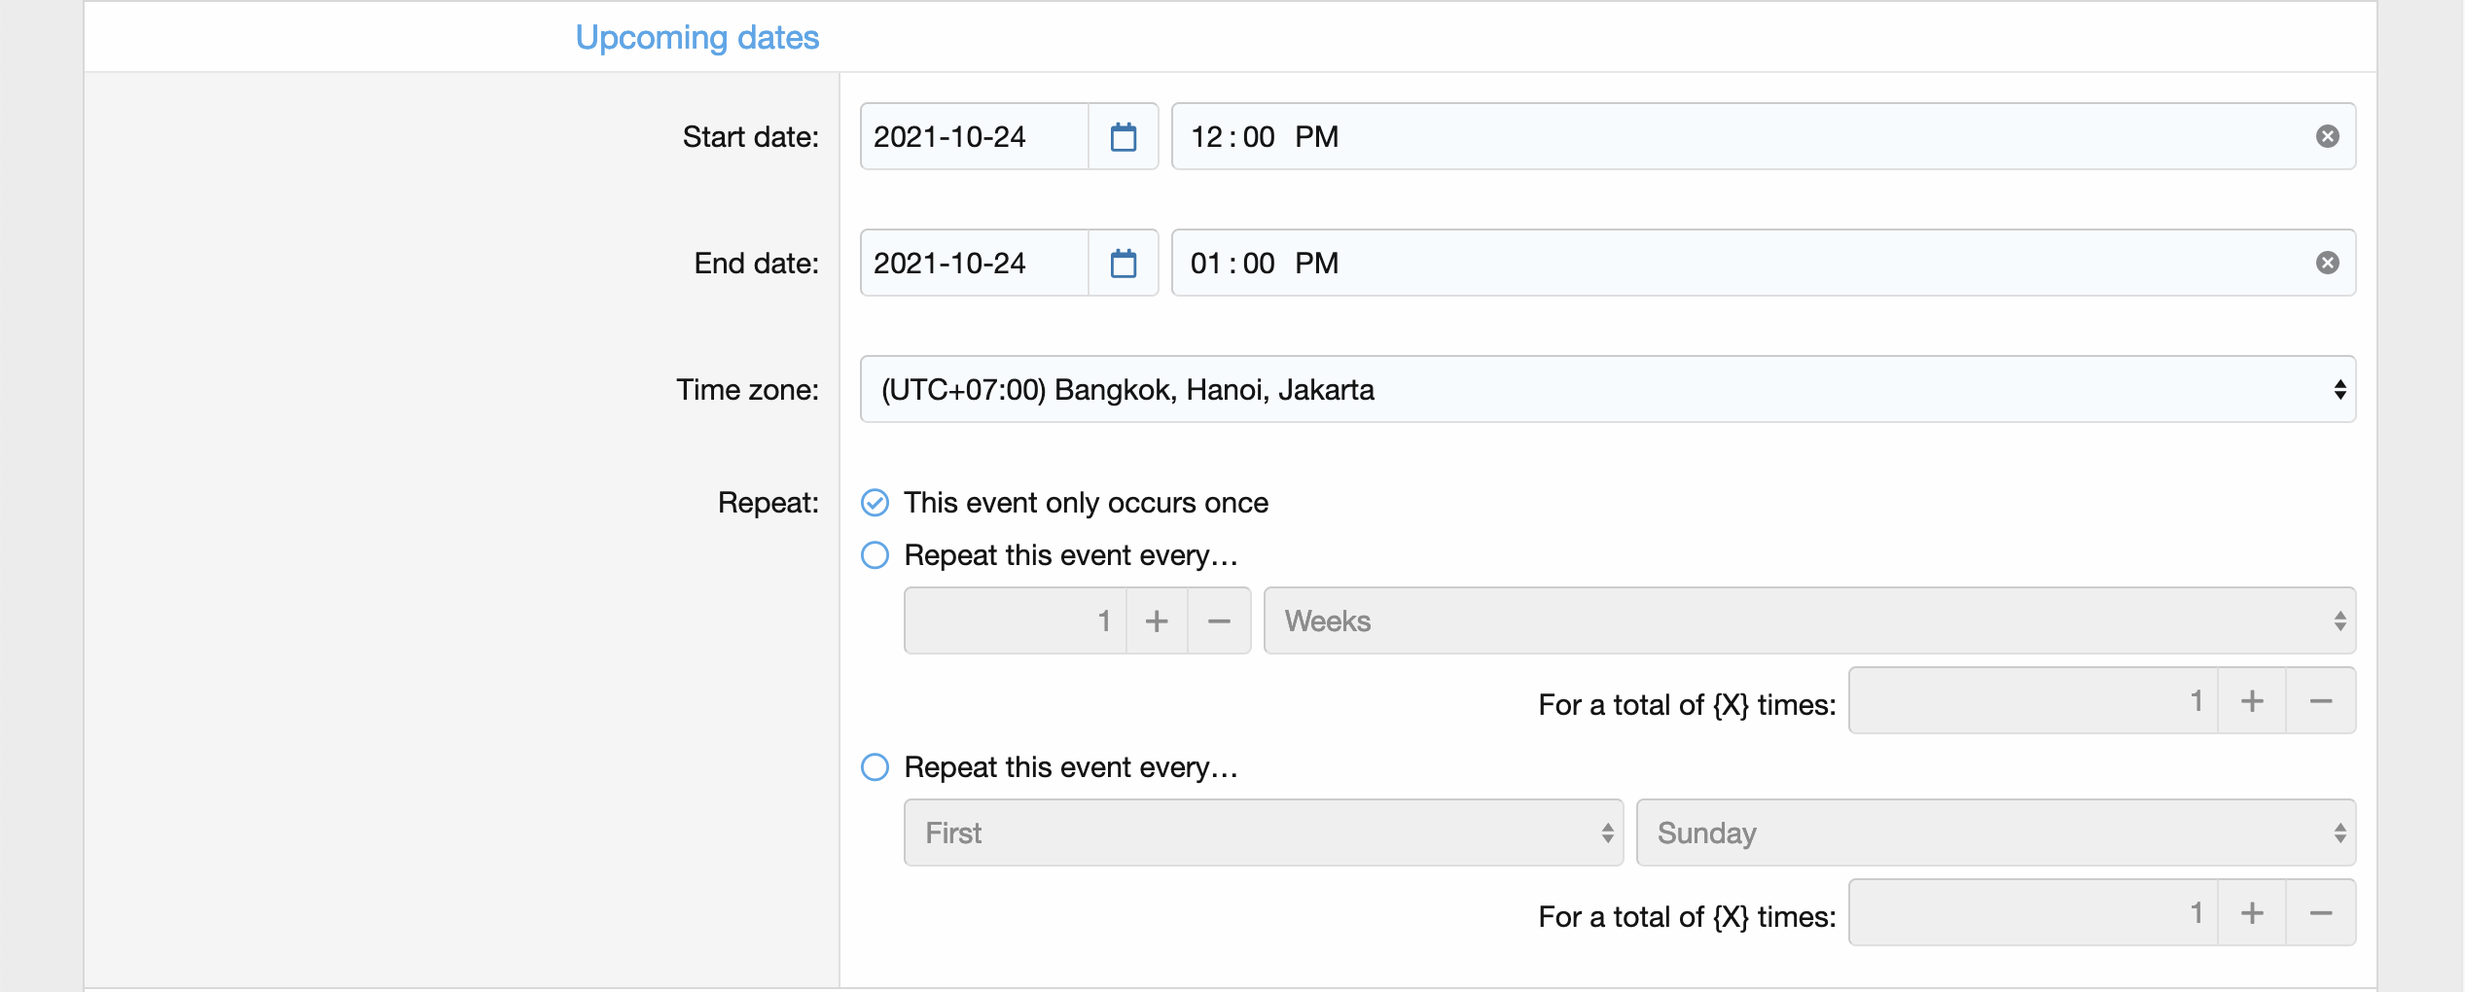Increase total times under the Weeks row
This screenshot has height=992, width=2465.
[2252, 701]
